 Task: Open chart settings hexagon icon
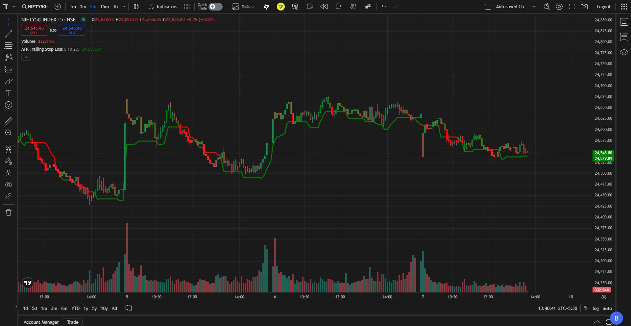[559, 7]
